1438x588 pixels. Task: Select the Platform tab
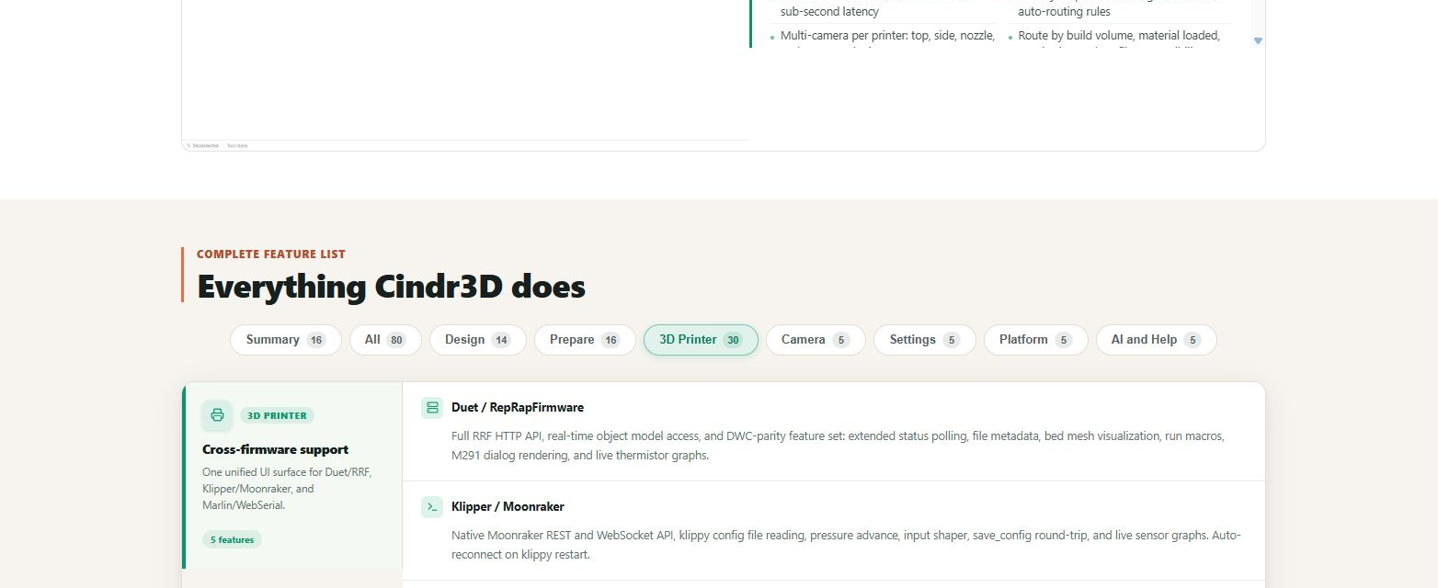(1035, 340)
